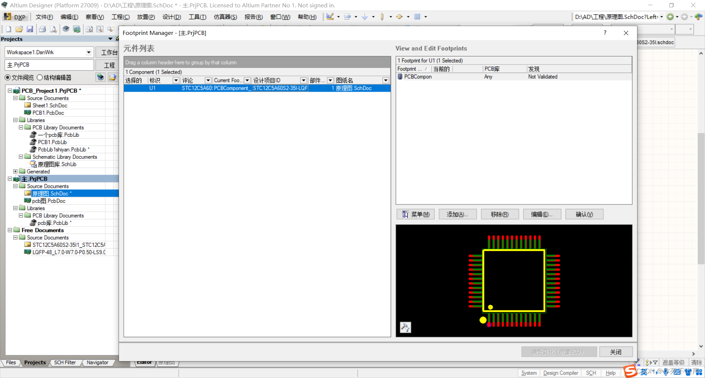Open the Current Footprint column filter dropdown
Screen dimensions: 705x378
(247, 80)
